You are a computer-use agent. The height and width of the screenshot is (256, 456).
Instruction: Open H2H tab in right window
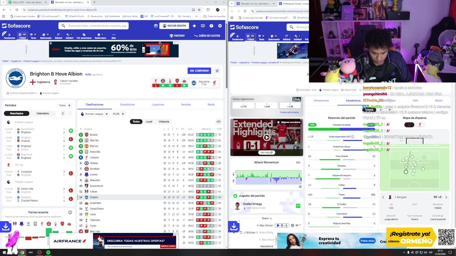pos(415,101)
